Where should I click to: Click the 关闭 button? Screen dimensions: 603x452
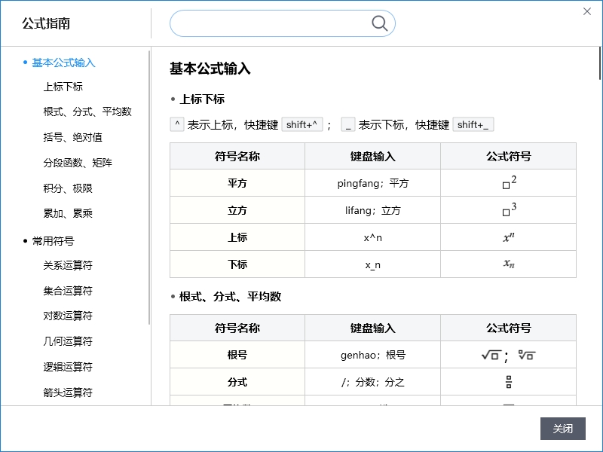(562, 429)
